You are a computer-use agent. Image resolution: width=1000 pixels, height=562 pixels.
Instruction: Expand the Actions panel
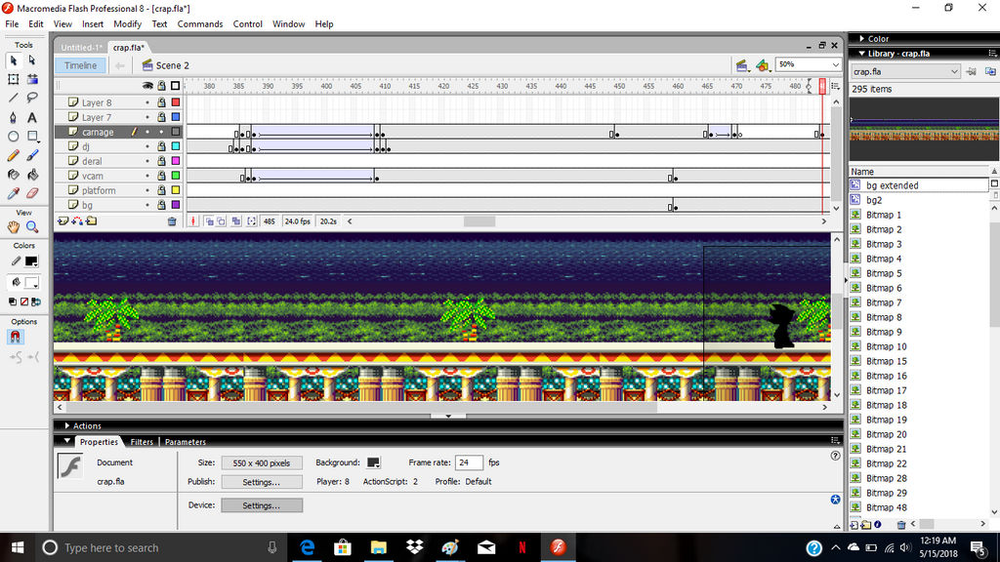click(x=67, y=425)
